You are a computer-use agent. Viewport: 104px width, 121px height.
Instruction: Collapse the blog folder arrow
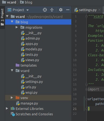(12, 22)
